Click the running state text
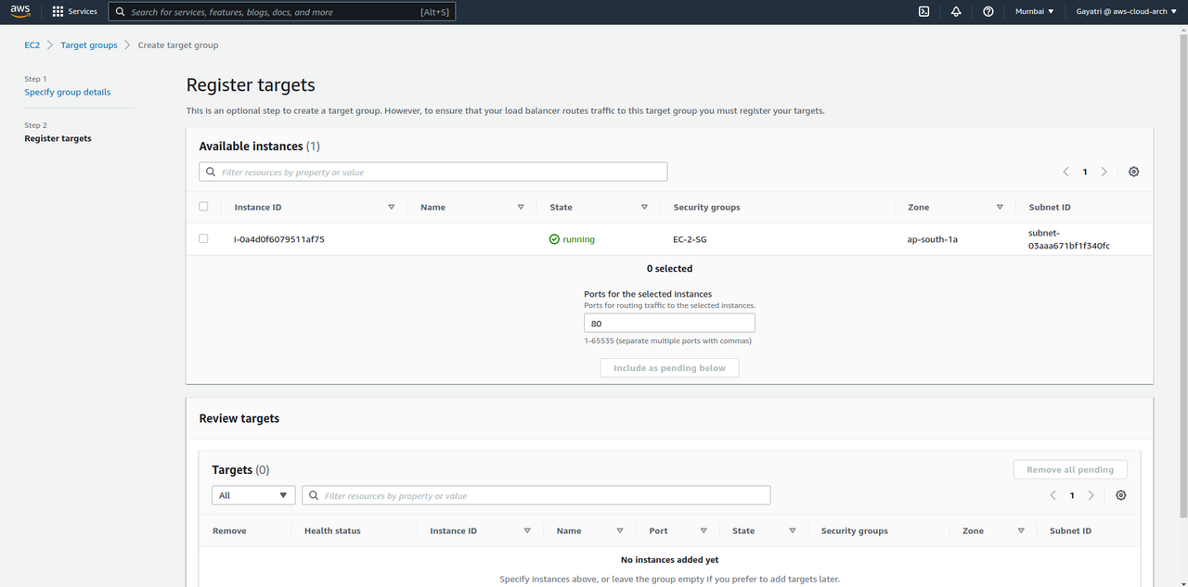 tap(578, 239)
